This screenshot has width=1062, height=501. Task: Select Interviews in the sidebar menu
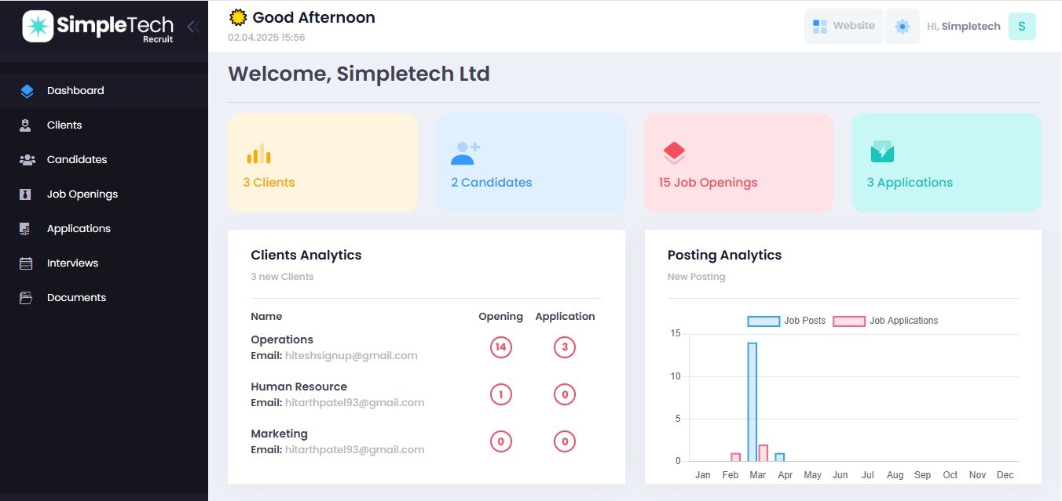[x=72, y=263]
